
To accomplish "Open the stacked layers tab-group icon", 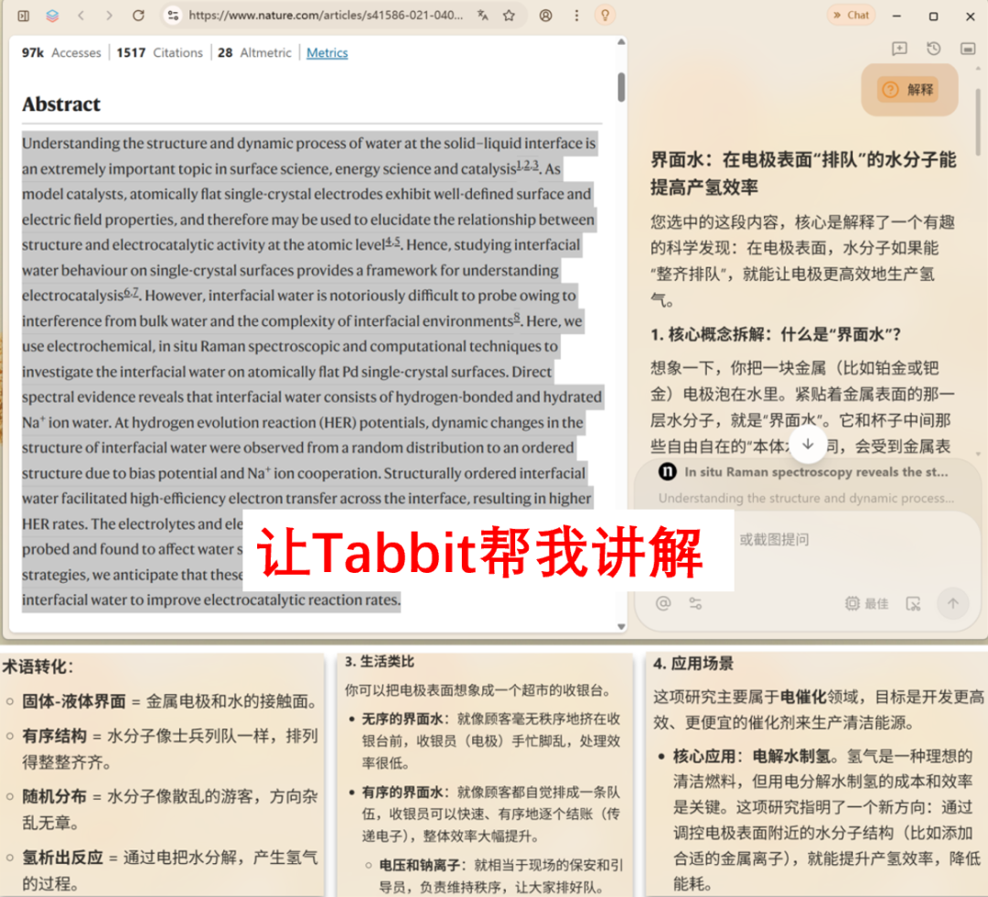I will pyautogui.click(x=52, y=16).
